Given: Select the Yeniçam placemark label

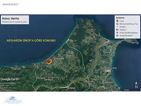Looking at the screenshot, I should coord(59,59).
